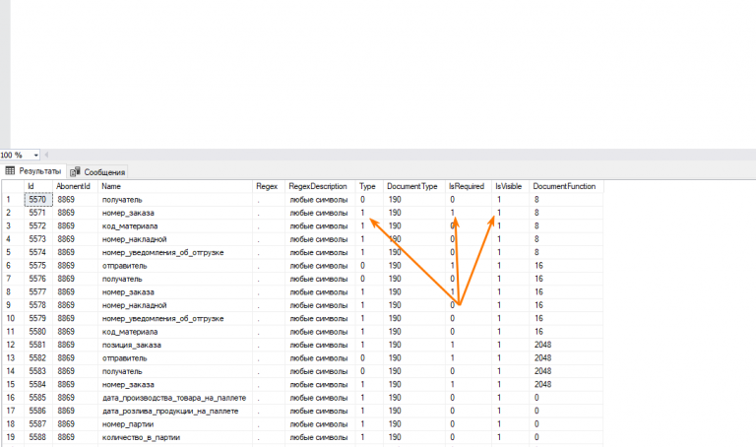Screen dimensions: 756x447
Task: Select the Id cell 5579
Action: coord(38,318)
